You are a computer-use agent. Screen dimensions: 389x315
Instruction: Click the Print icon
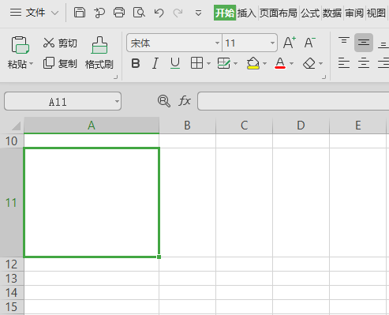[x=119, y=13]
